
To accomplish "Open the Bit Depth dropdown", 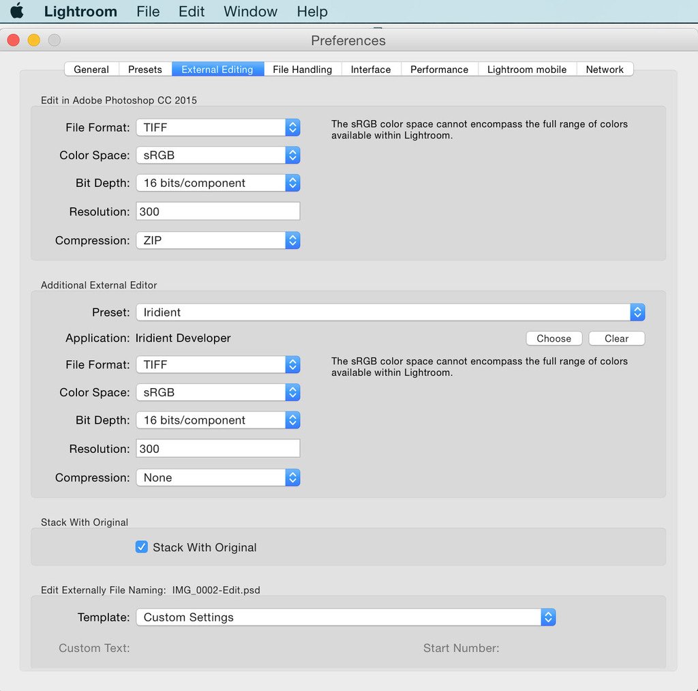I will click(293, 183).
